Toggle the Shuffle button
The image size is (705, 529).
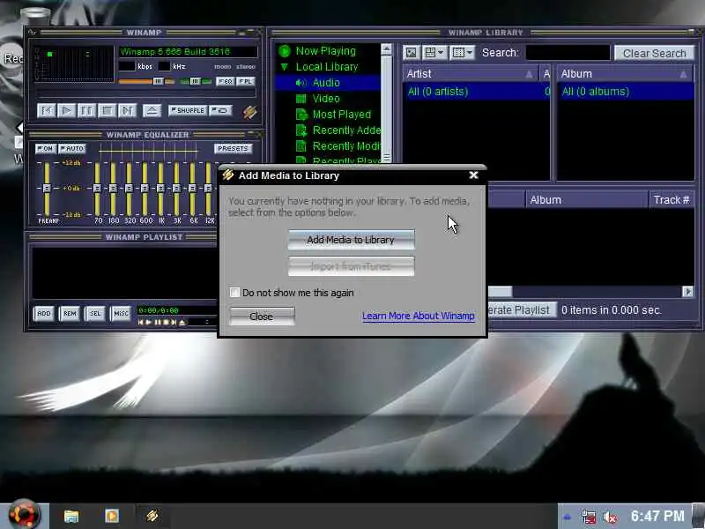coord(188,110)
